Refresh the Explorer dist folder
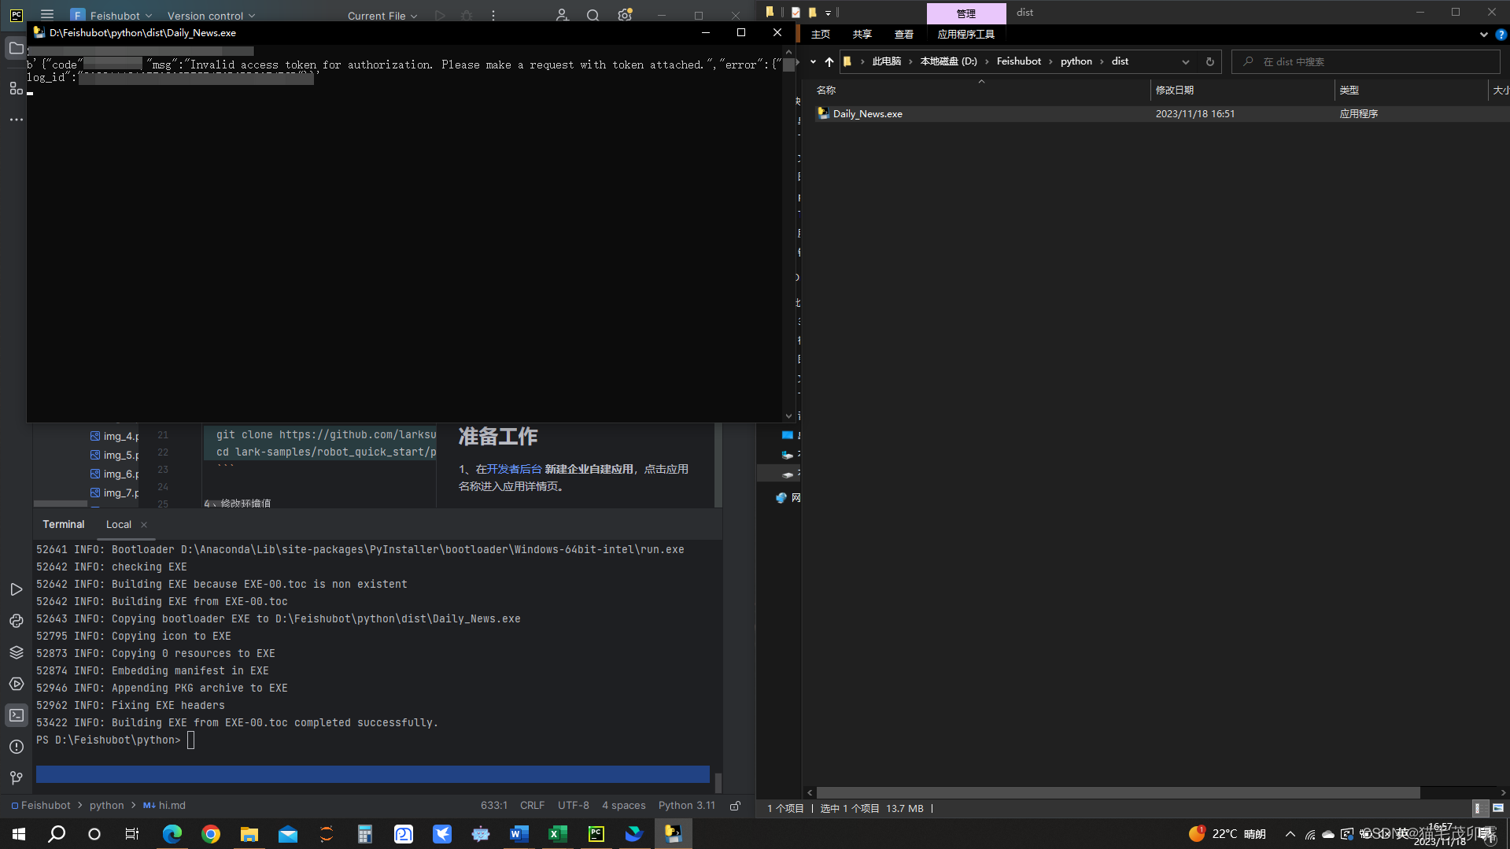1510x849 pixels. (x=1210, y=61)
